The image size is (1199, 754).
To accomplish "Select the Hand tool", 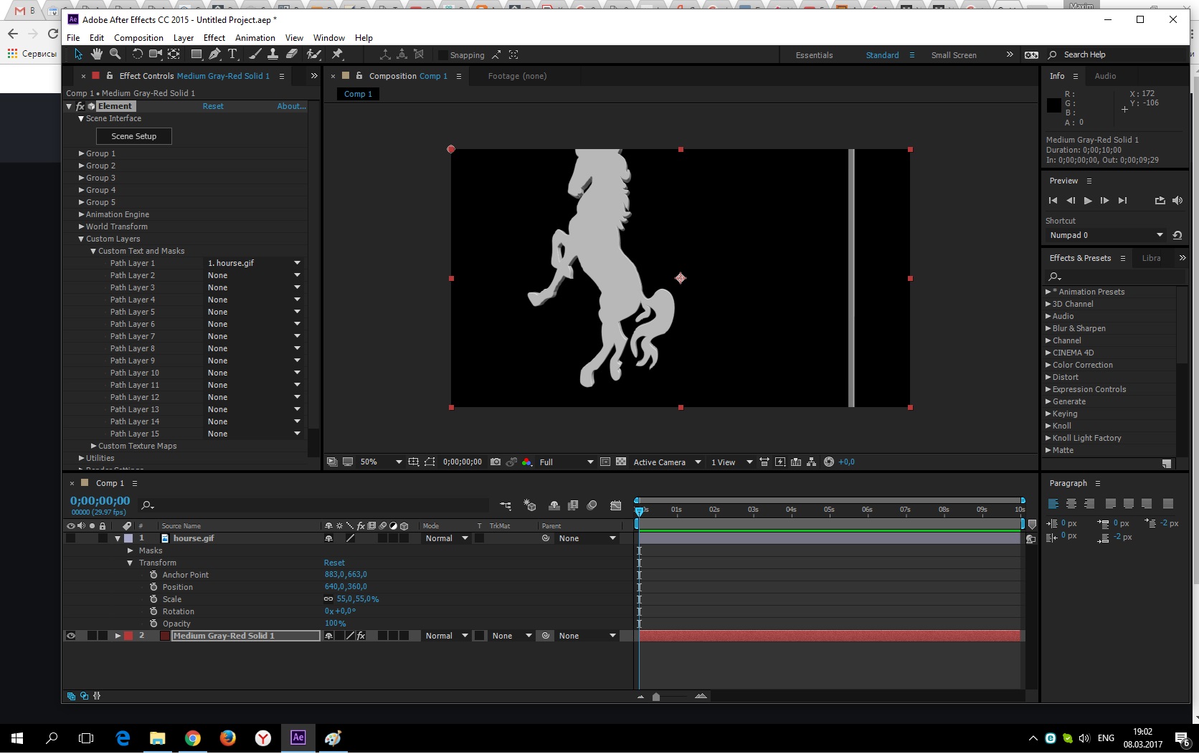I will point(96,54).
